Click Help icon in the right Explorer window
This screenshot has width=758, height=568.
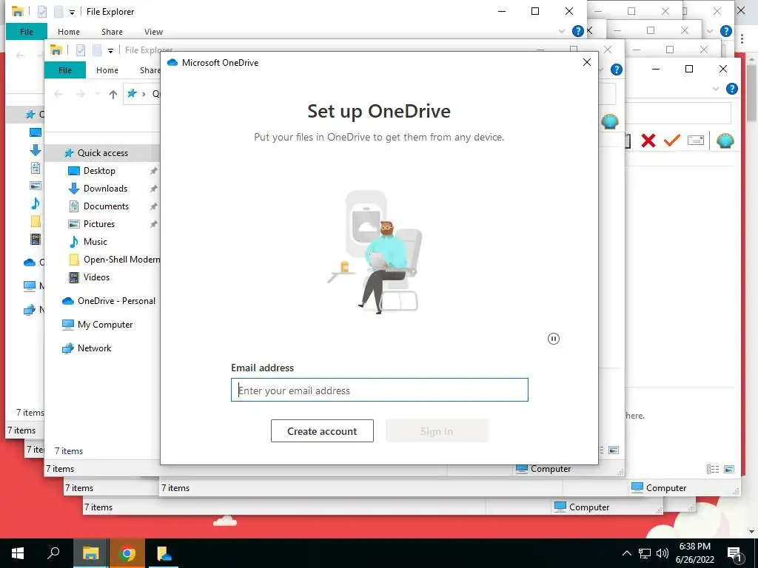coord(732,89)
